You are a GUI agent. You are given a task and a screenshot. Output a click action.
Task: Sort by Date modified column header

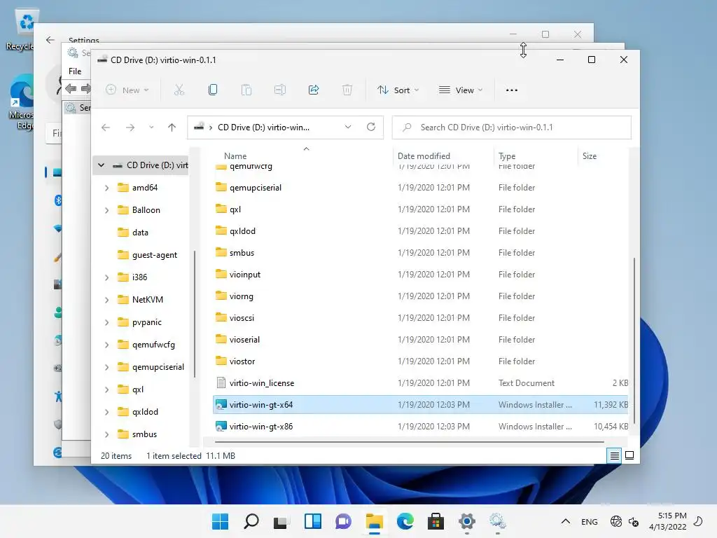424,156
